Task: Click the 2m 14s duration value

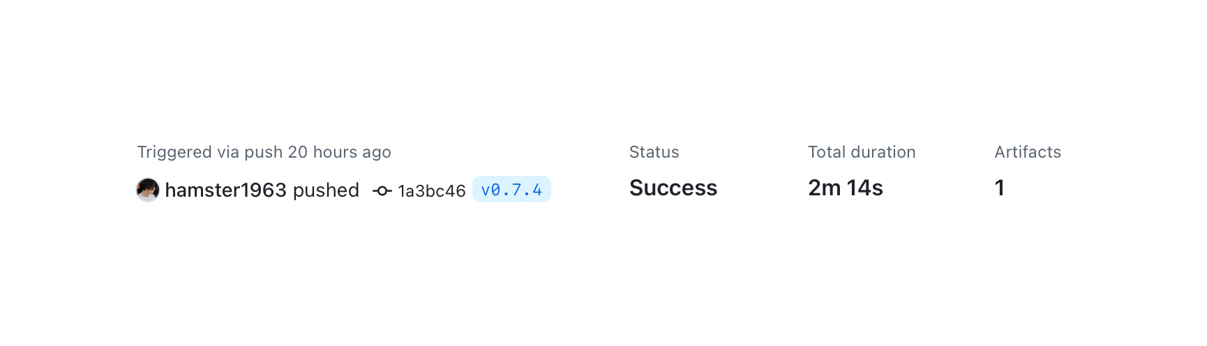Action: coord(845,188)
